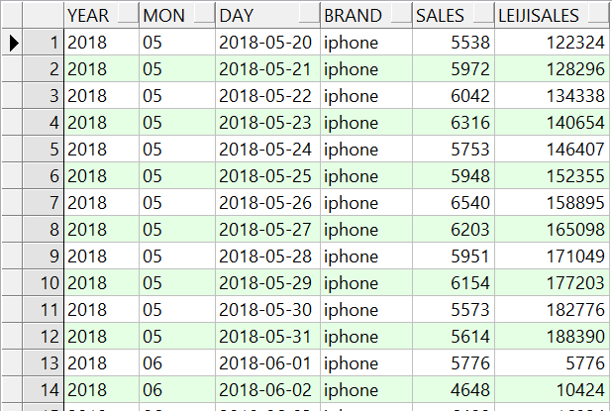Click the YEAR column header

[101, 16]
